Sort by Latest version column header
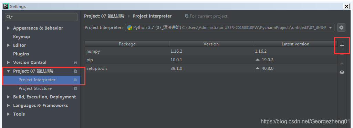Image resolution: width=353 pixels, height=128 pixels. pos(295,44)
